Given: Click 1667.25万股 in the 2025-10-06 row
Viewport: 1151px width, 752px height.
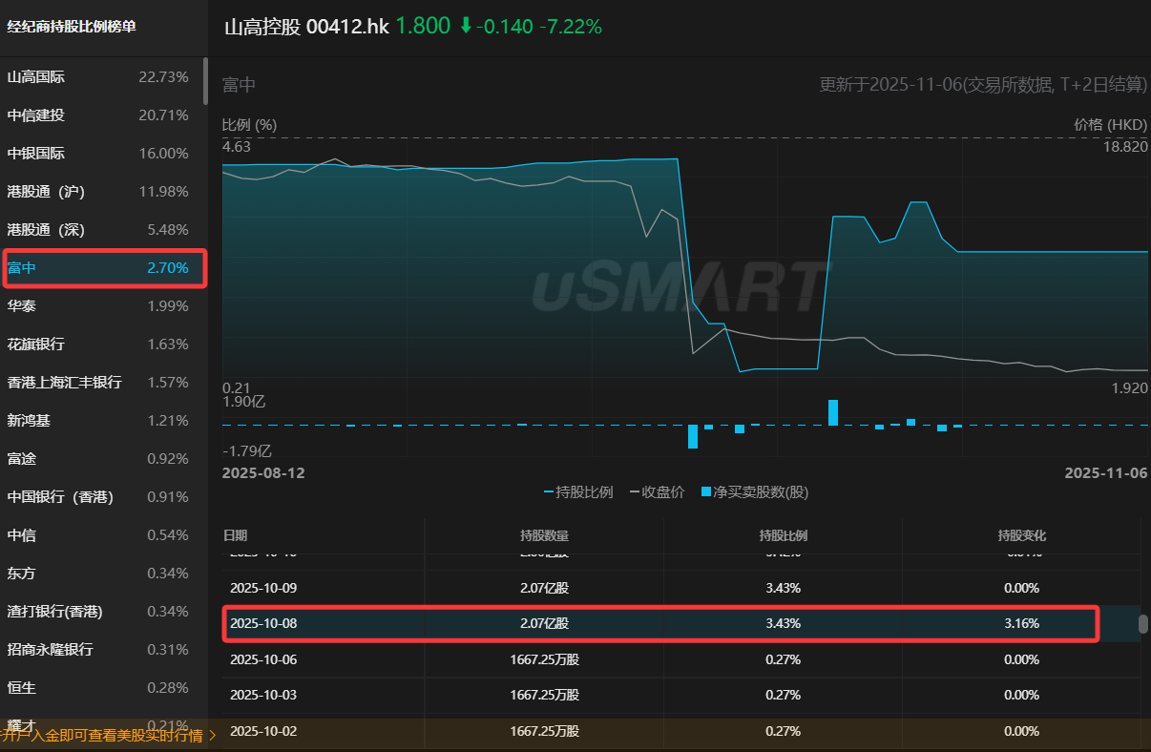Looking at the screenshot, I should 544,659.
